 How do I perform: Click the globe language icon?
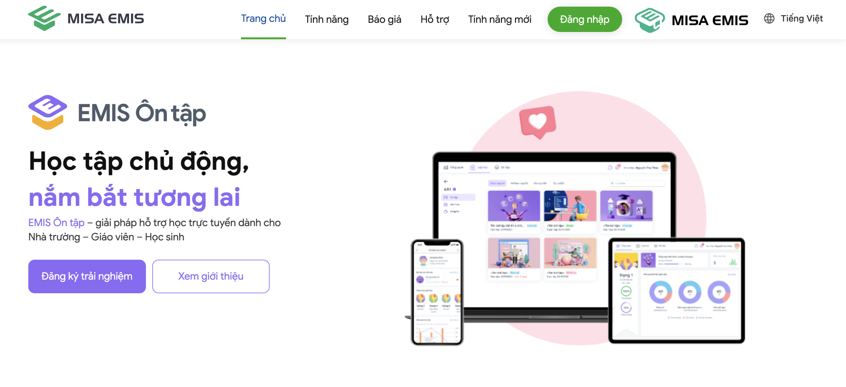[x=769, y=18]
